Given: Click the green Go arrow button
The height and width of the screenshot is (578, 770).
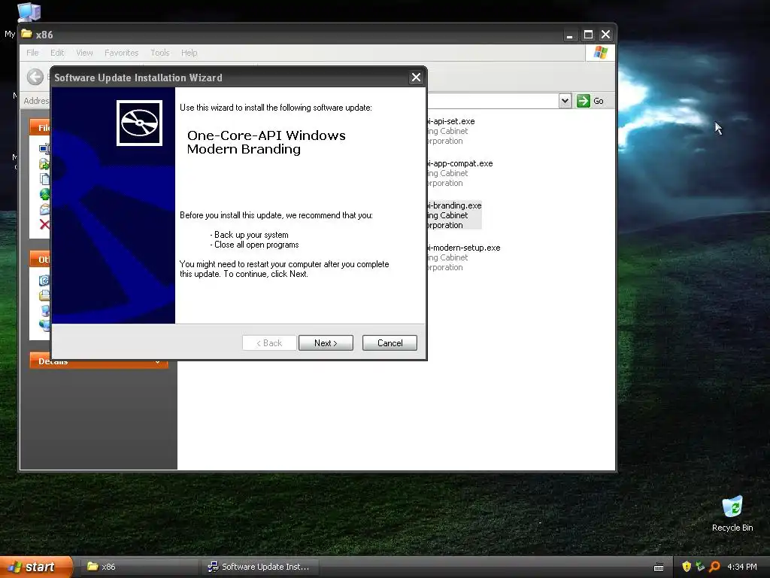Looking at the screenshot, I should coord(583,101).
